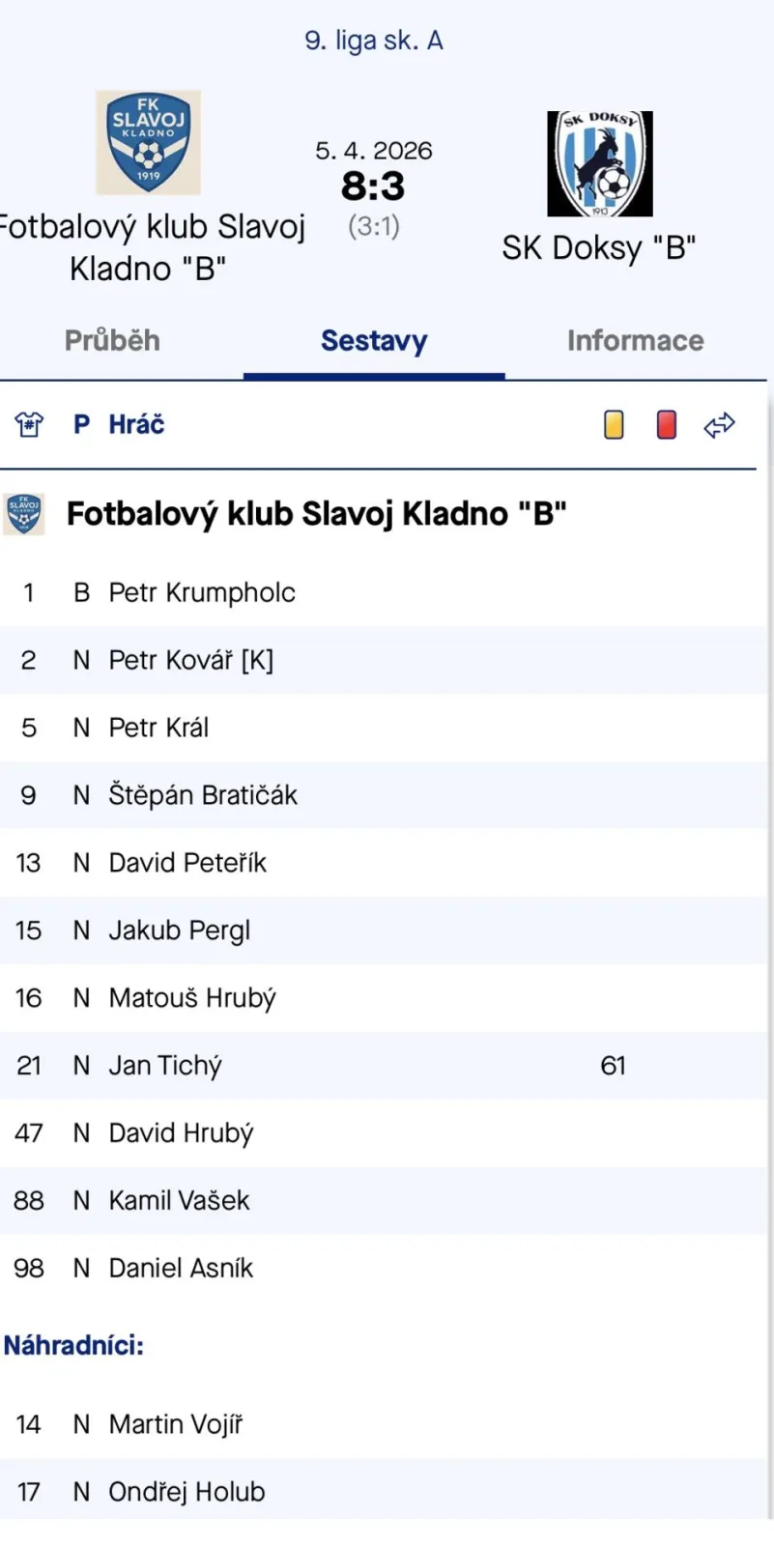The height and width of the screenshot is (1546, 774).
Task: Select captain Petr Kovář's row
Action: tap(191, 660)
